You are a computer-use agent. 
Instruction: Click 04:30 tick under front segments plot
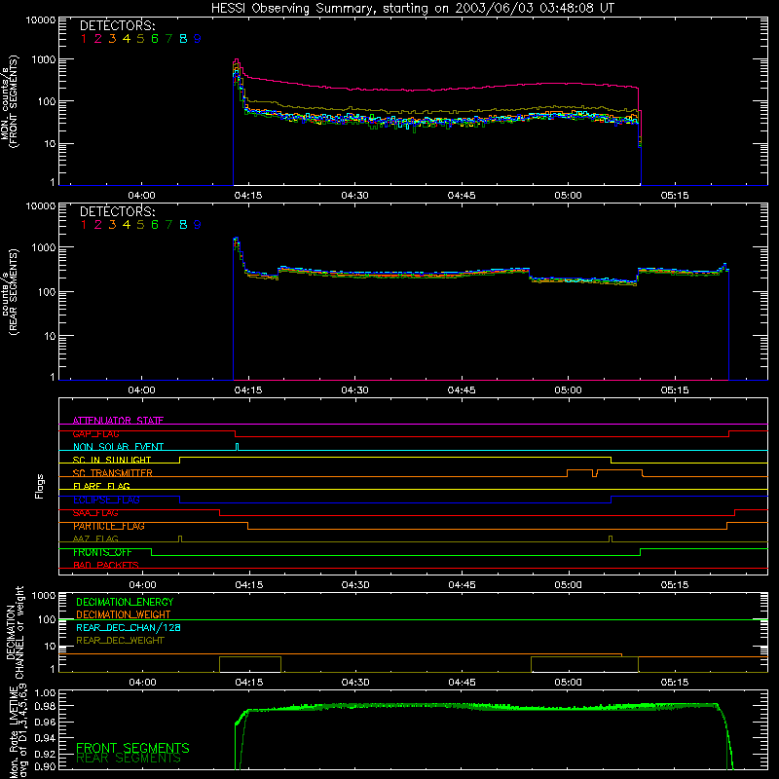tap(354, 196)
